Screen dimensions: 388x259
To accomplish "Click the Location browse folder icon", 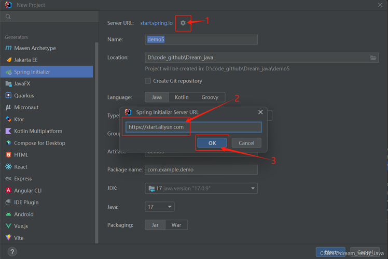I will click(x=373, y=58).
